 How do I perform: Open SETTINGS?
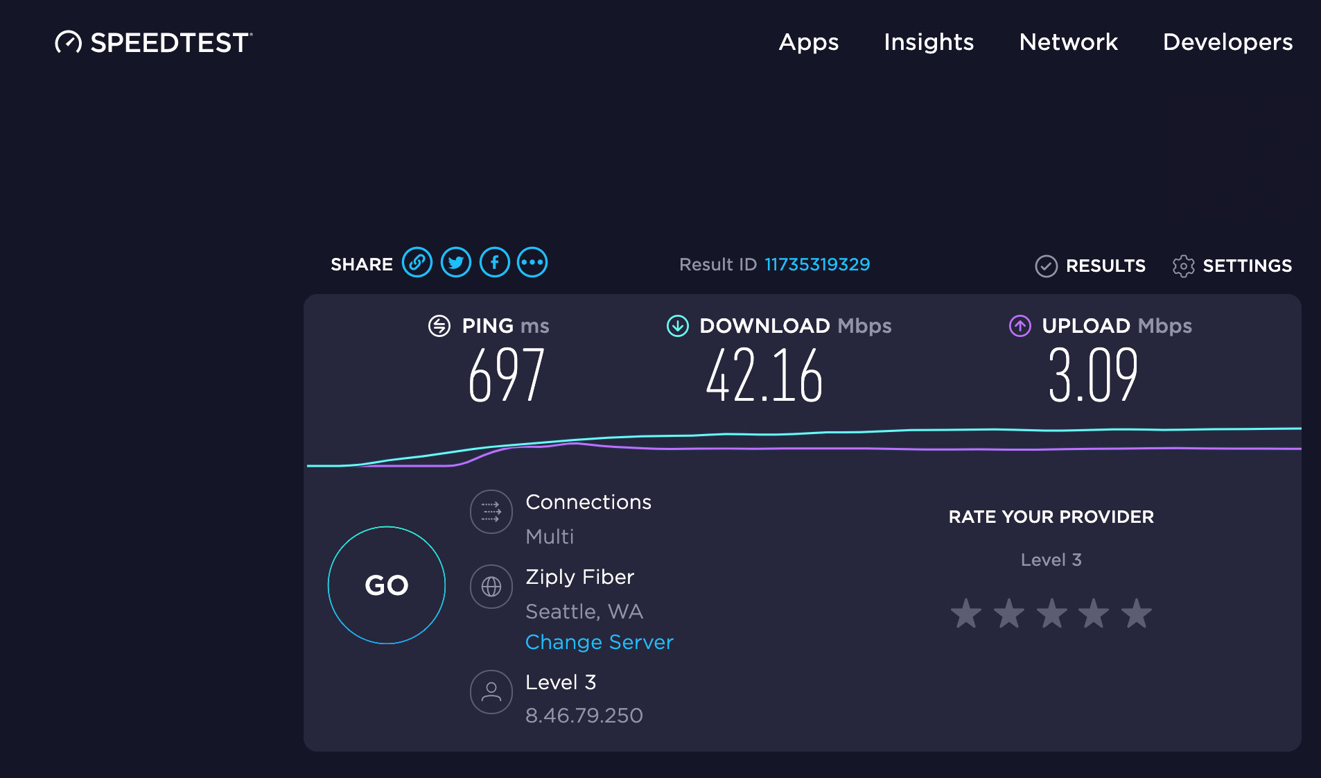[1247, 266]
